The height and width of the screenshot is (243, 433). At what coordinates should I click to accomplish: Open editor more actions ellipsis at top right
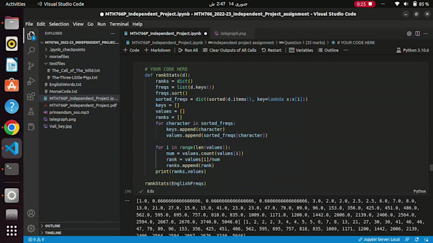tap(426, 33)
